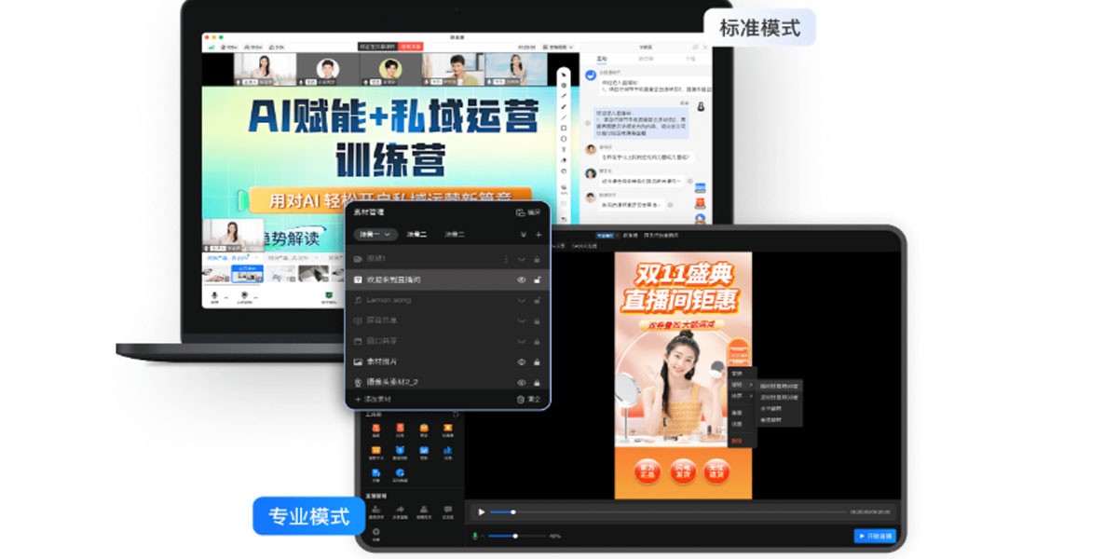
Task: Open the Add Material (添加素材) option
Action: [x=371, y=399]
